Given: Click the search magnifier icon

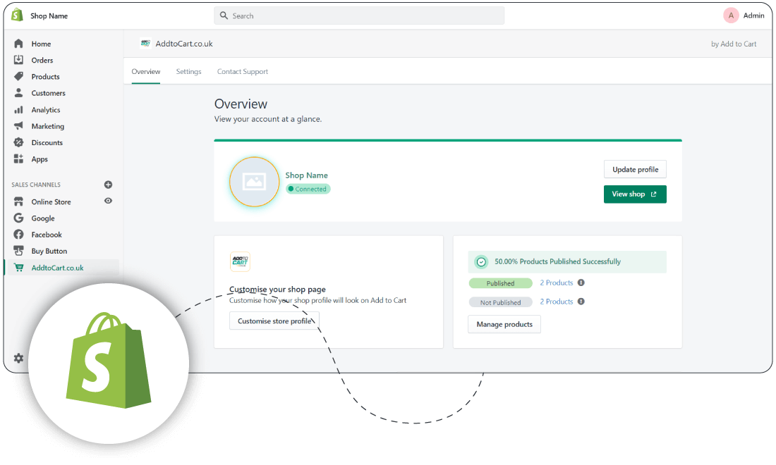Looking at the screenshot, I should pos(224,15).
